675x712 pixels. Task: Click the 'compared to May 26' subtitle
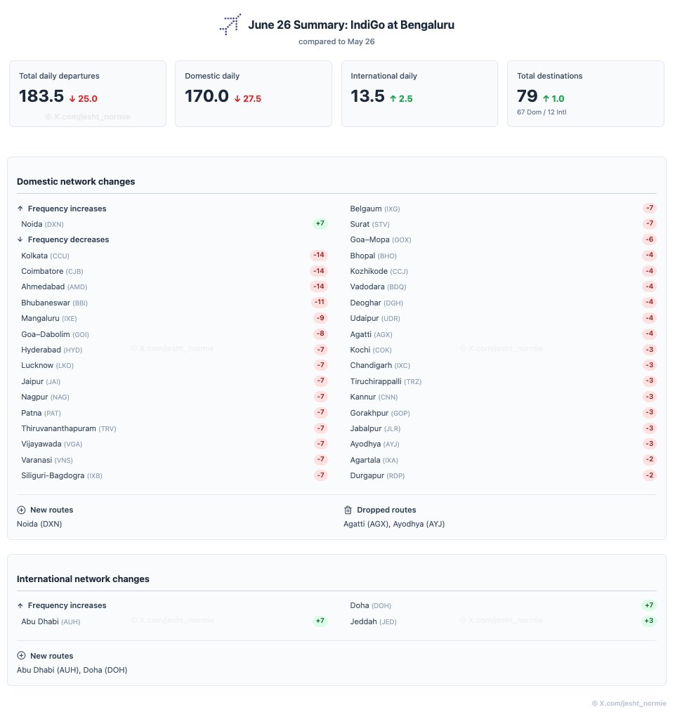click(x=336, y=41)
